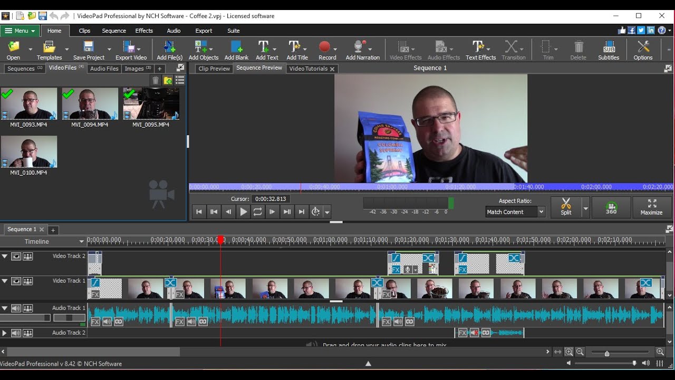The width and height of the screenshot is (675, 380).
Task: Open the green Menu dropdown
Action: 20,31
